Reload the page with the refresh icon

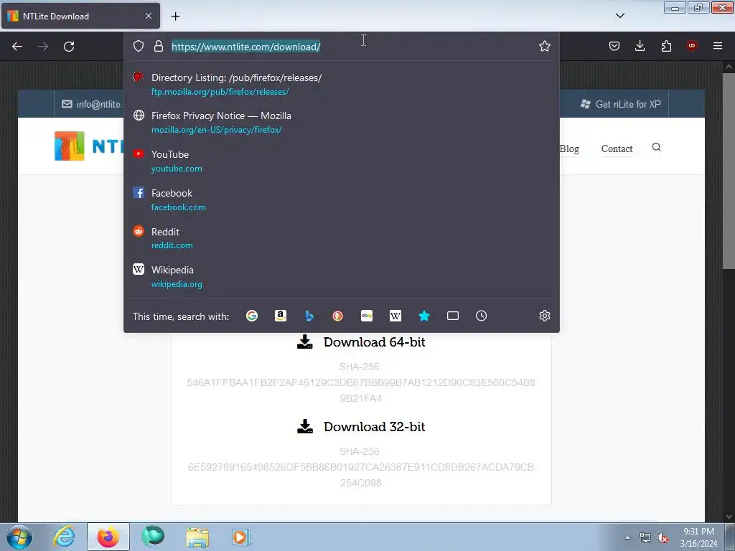tap(69, 47)
